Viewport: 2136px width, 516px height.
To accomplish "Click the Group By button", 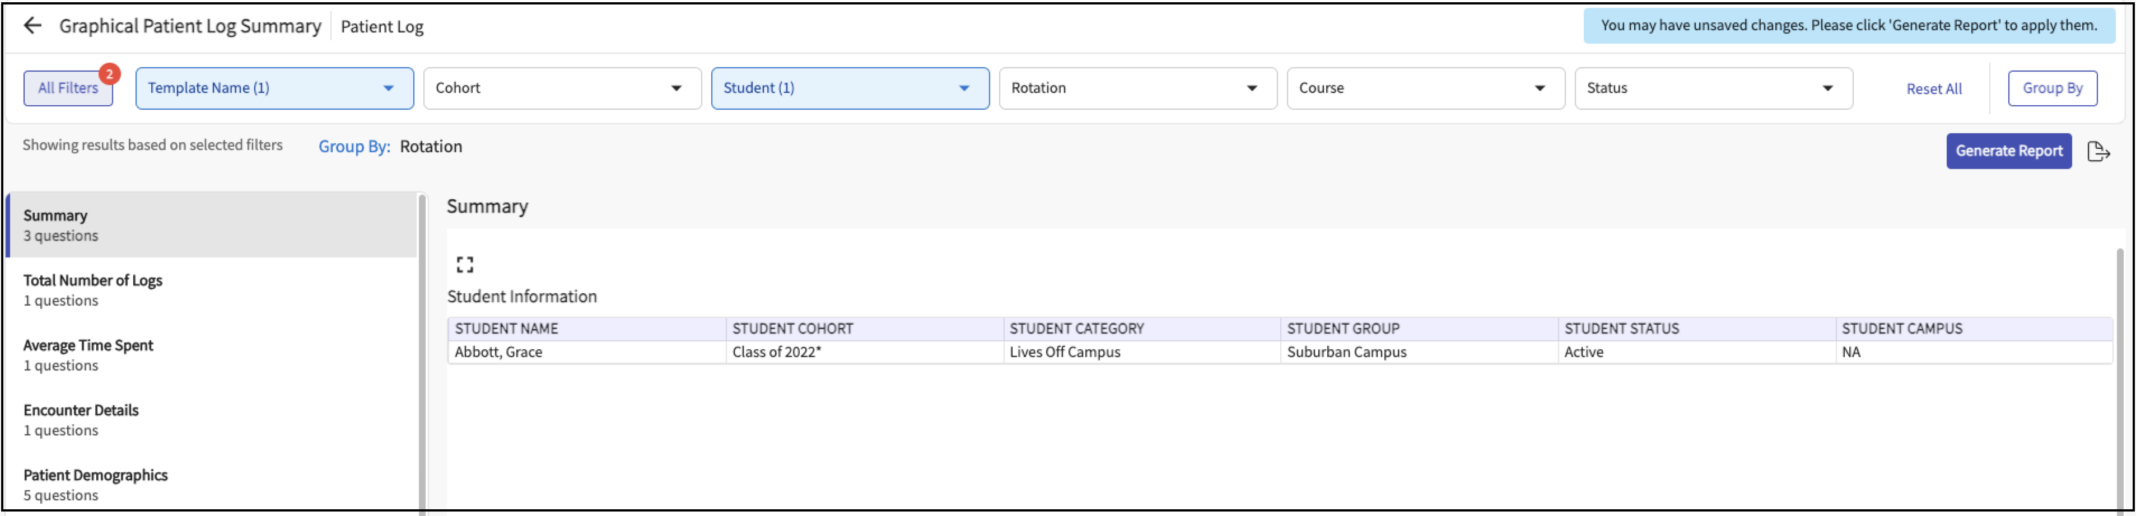I will pos(2052,88).
